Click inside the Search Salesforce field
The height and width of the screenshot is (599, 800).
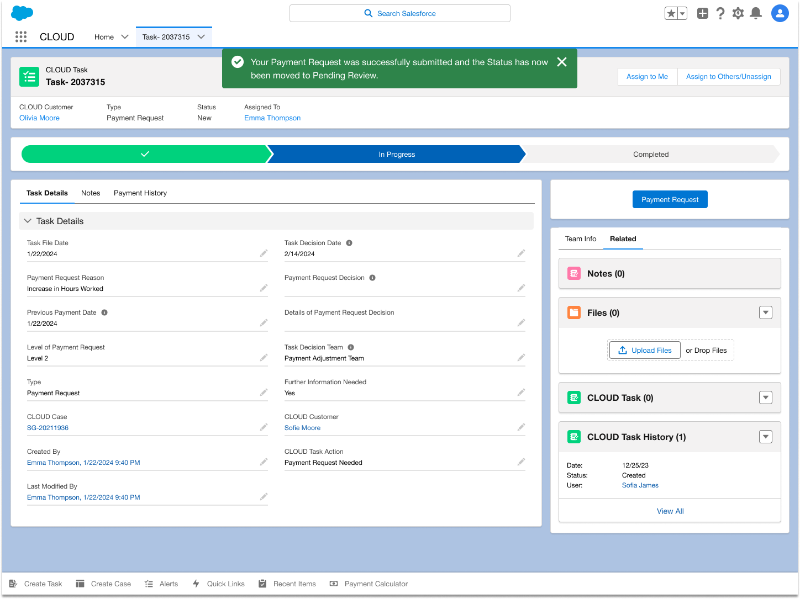coord(400,13)
